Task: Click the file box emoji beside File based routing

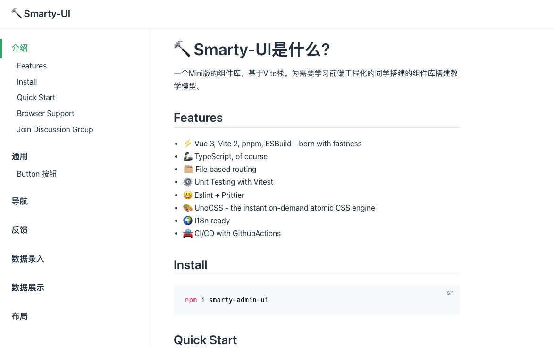Action: pyautogui.click(x=188, y=169)
